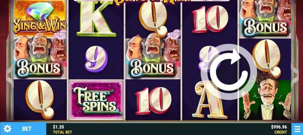Click the Q symbol in fifth reel
303x135 pixels.
267,59
